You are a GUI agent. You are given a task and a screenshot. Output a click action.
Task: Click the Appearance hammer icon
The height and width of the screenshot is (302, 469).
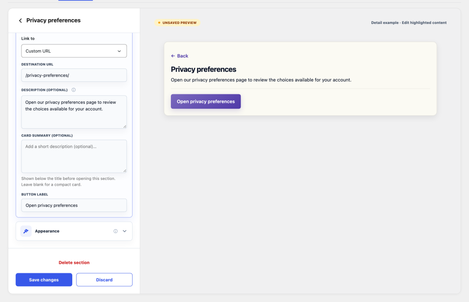26,231
